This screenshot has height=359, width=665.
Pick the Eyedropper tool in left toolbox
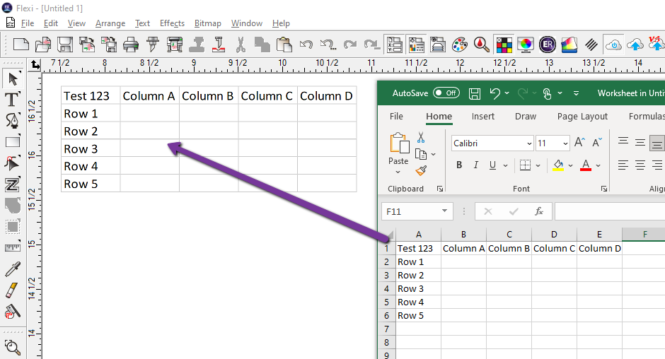click(x=12, y=269)
